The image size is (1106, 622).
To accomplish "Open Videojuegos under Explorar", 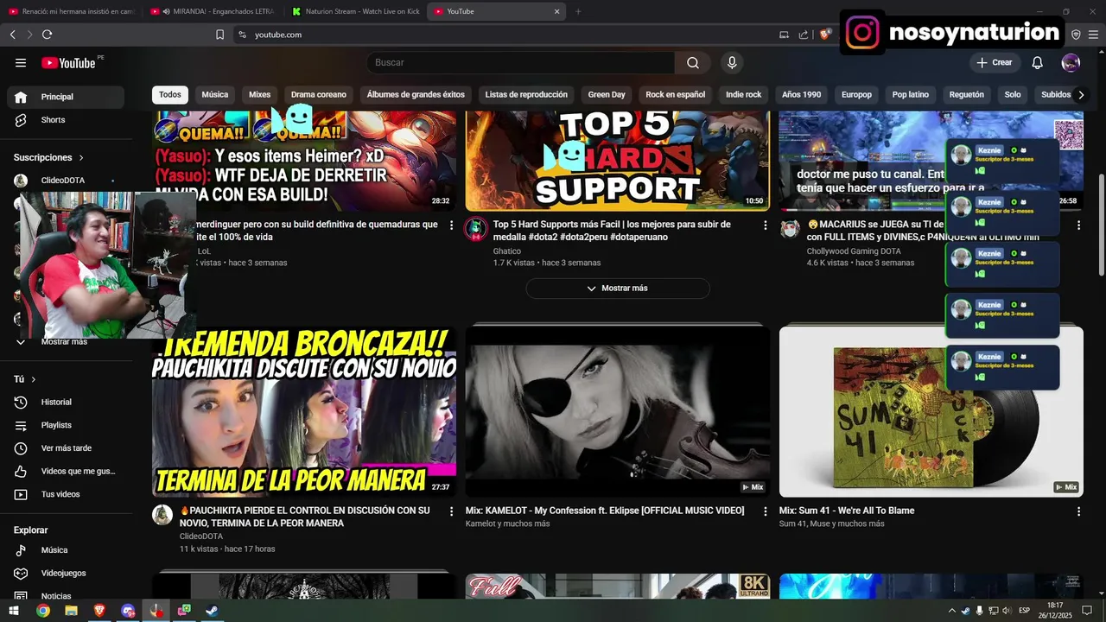I will point(66,573).
